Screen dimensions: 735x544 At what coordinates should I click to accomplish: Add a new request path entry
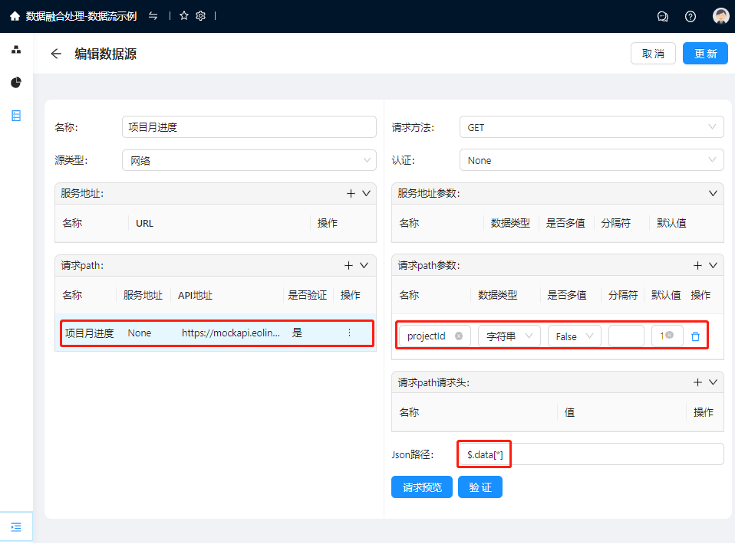348,265
